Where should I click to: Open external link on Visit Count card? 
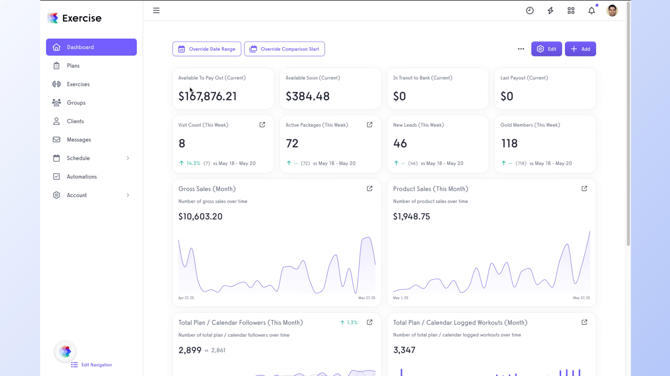click(262, 125)
